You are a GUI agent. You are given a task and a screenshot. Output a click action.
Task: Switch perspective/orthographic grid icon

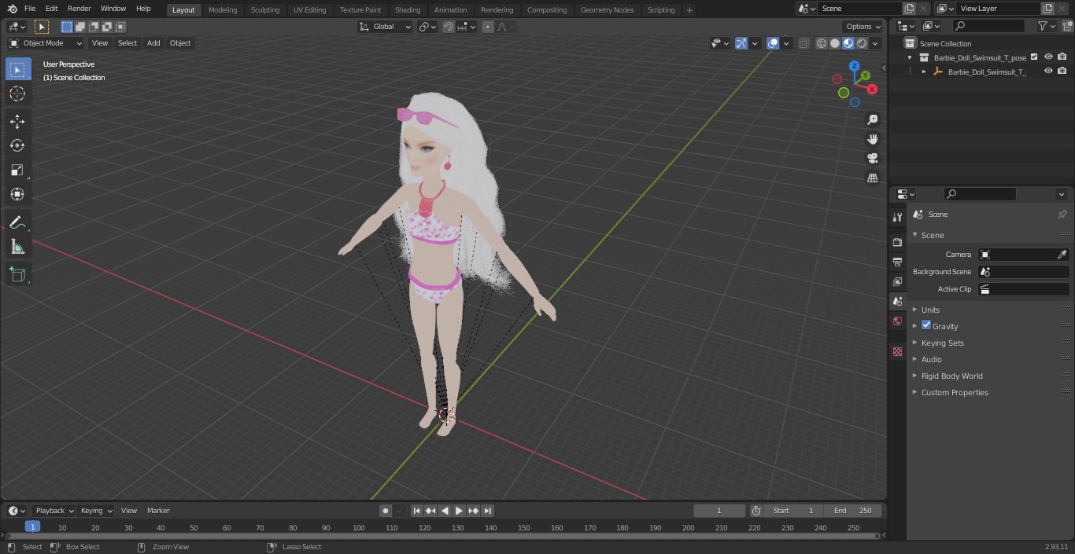click(872, 178)
